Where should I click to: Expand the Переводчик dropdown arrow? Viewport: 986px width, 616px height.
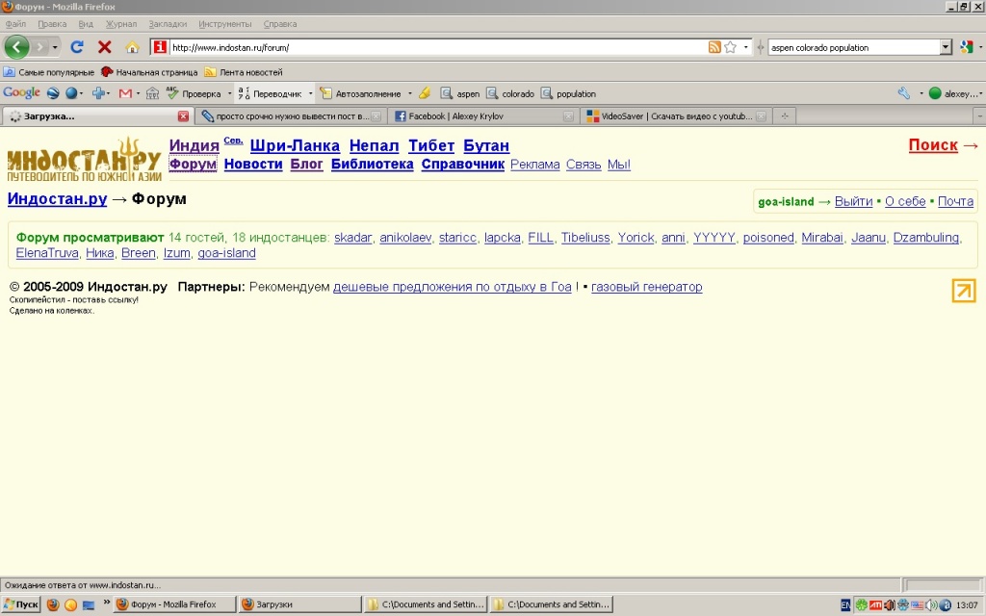pos(310,93)
